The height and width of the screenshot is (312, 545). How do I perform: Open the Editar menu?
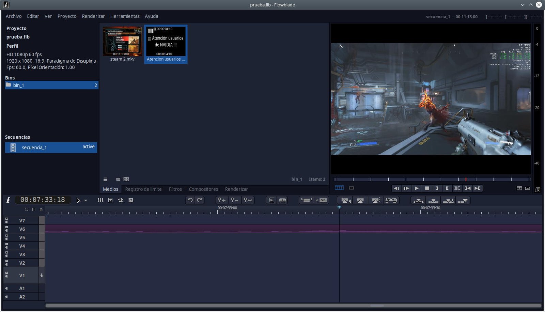tap(33, 16)
